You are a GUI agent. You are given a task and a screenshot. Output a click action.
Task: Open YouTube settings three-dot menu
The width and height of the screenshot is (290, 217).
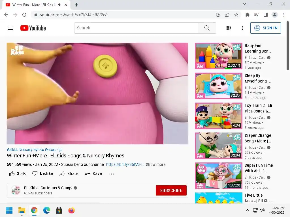point(242,28)
